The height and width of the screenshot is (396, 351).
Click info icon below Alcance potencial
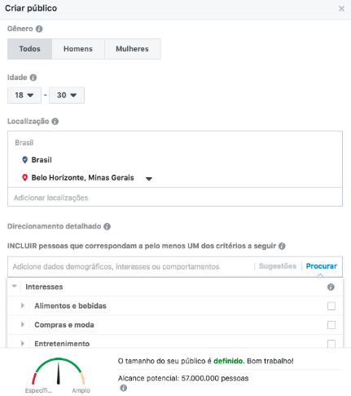click(123, 388)
